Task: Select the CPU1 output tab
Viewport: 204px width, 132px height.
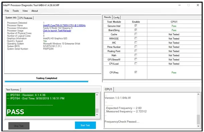Action: [108, 89]
